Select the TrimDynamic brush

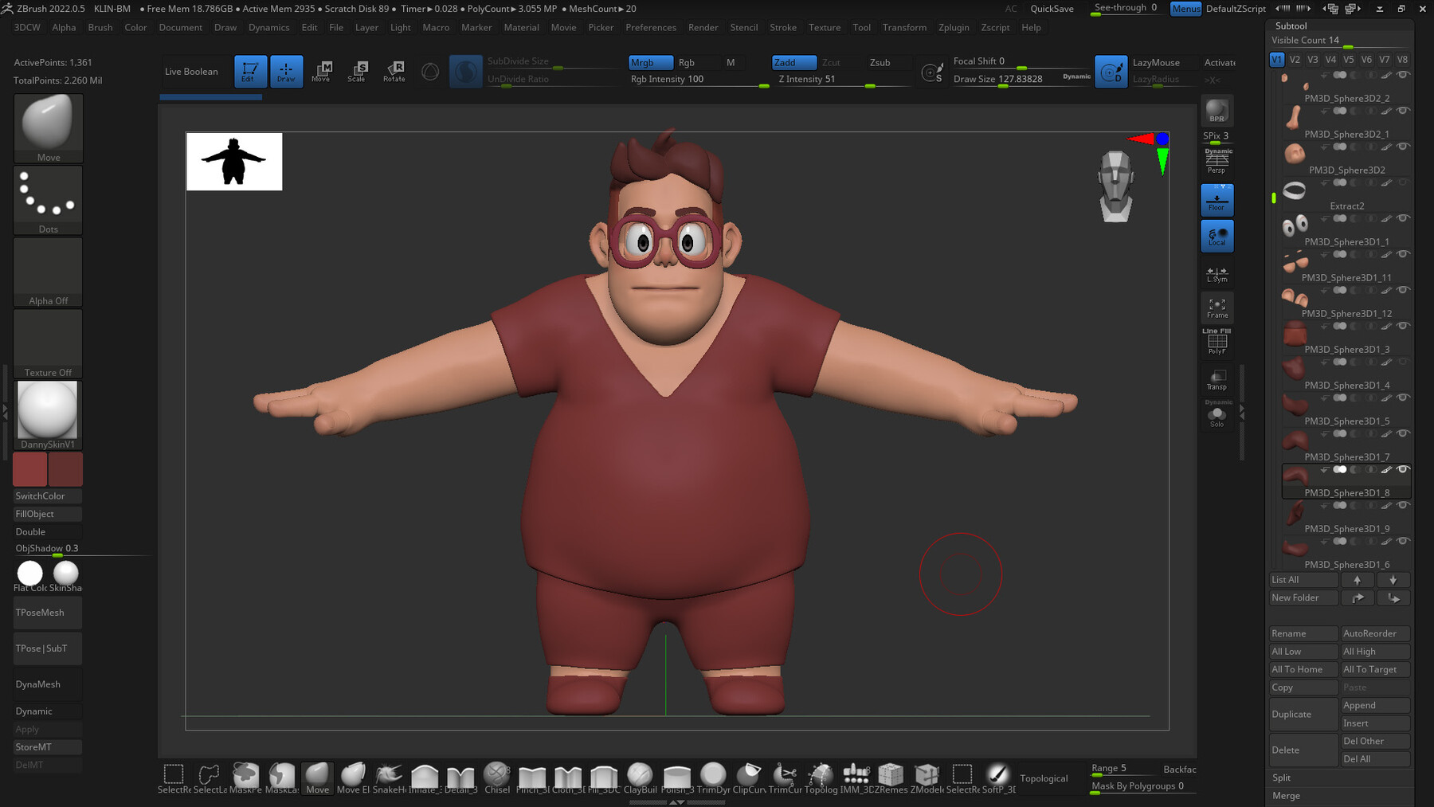click(x=713, y=778)
